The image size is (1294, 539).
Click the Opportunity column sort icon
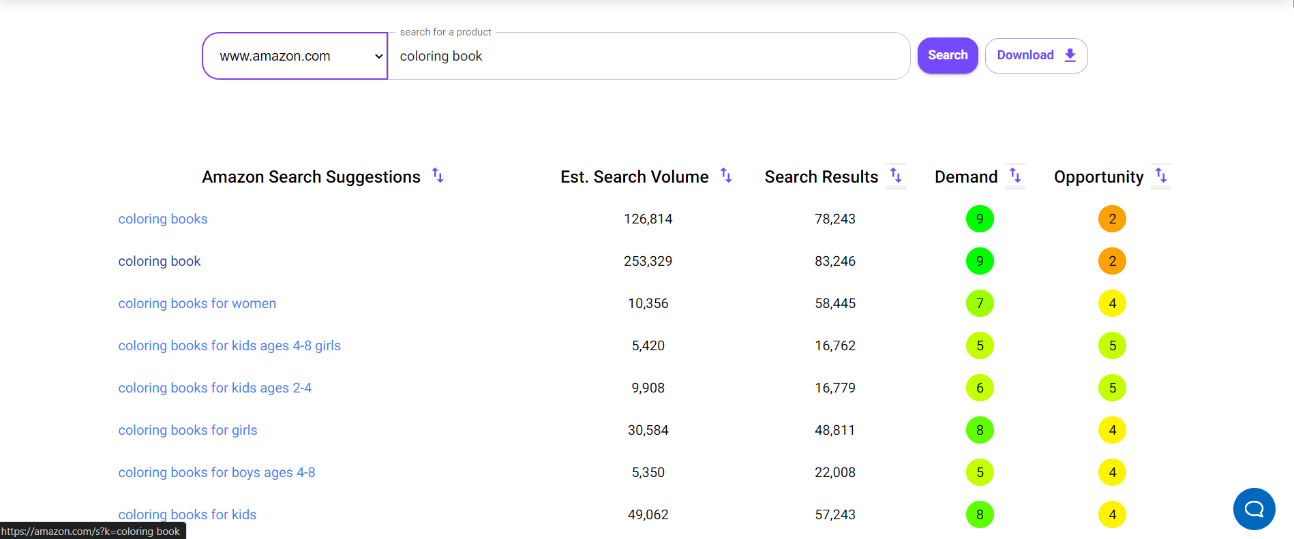coord(1160,176)
